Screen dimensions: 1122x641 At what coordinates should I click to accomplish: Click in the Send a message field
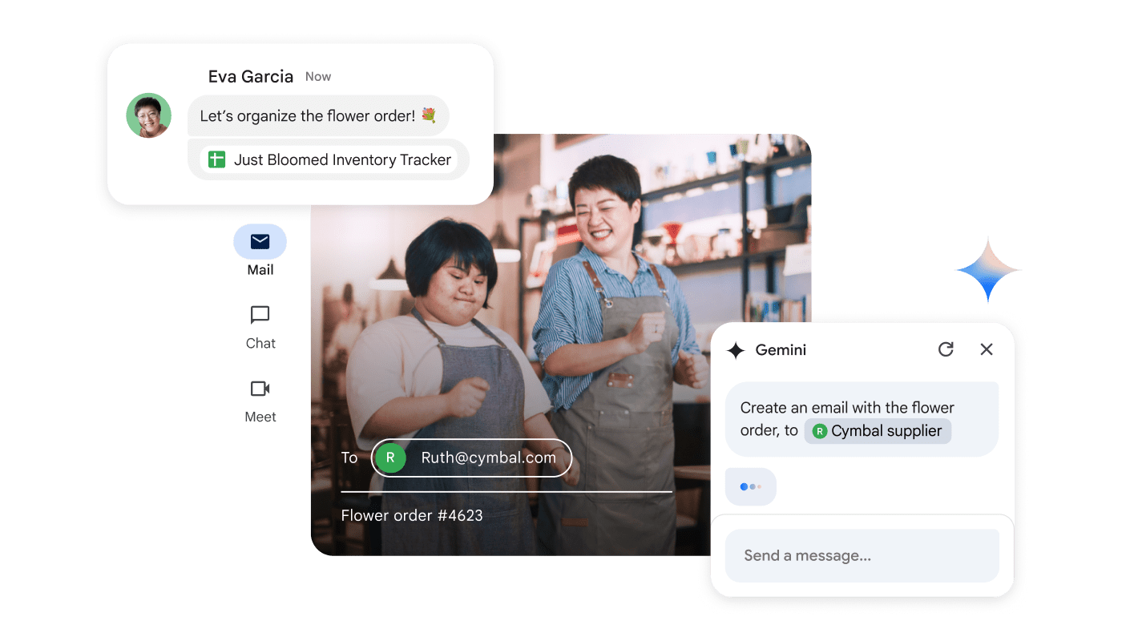tap(862, 555)
